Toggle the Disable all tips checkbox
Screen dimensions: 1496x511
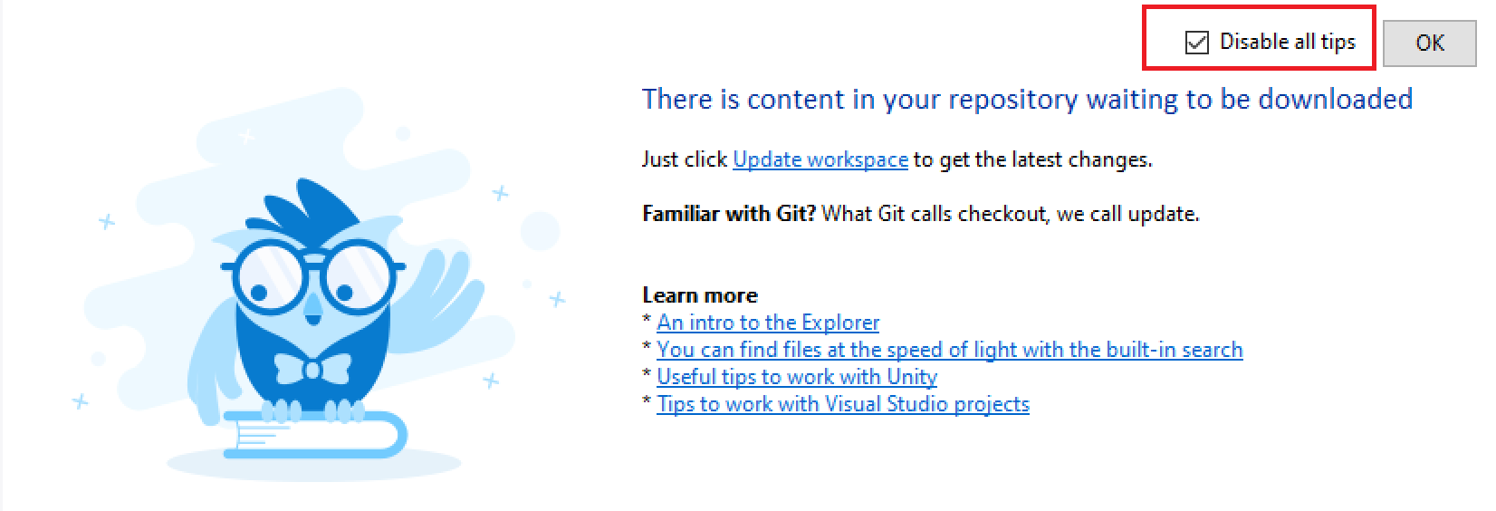(x=1197, y=43)
